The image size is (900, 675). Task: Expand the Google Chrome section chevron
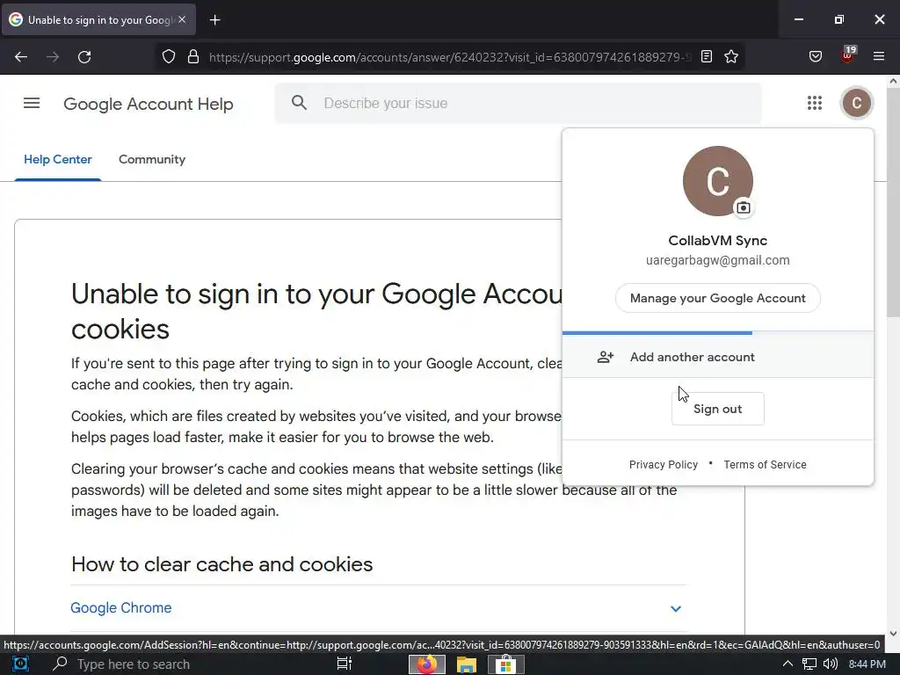pos(676,608)
